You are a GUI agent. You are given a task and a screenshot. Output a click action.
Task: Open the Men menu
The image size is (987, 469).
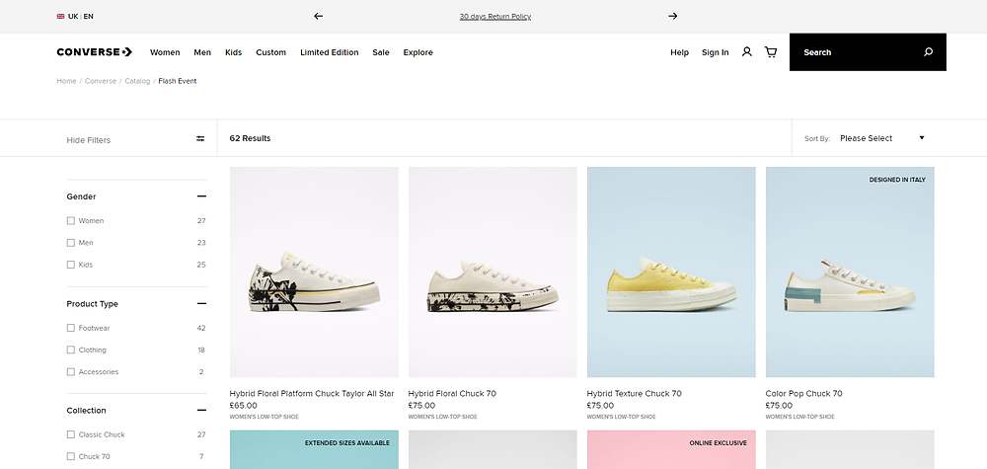pos(202,52)
